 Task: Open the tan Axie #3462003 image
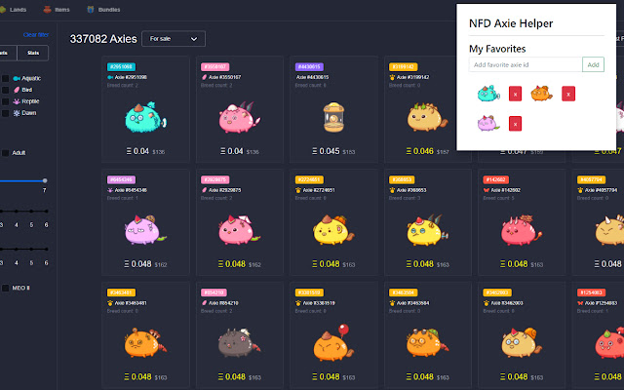coord(522,342)
